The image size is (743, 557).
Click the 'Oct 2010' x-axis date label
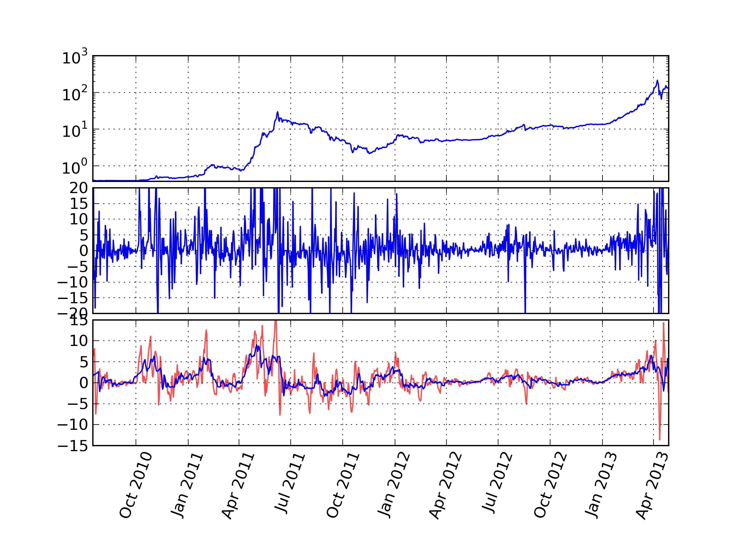[136, 486]
